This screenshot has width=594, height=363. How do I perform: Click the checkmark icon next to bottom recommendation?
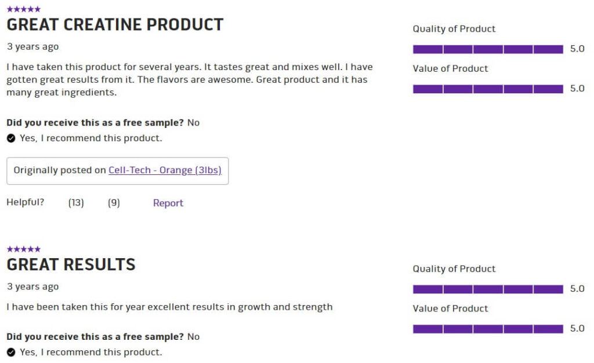10,351
